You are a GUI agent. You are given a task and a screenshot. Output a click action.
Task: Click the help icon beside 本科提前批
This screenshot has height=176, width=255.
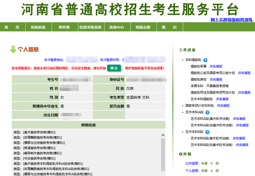pos(205,60)
